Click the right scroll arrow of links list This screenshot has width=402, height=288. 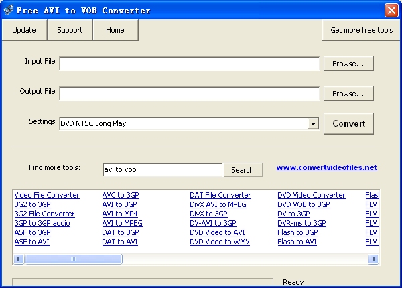click(374, 259)
